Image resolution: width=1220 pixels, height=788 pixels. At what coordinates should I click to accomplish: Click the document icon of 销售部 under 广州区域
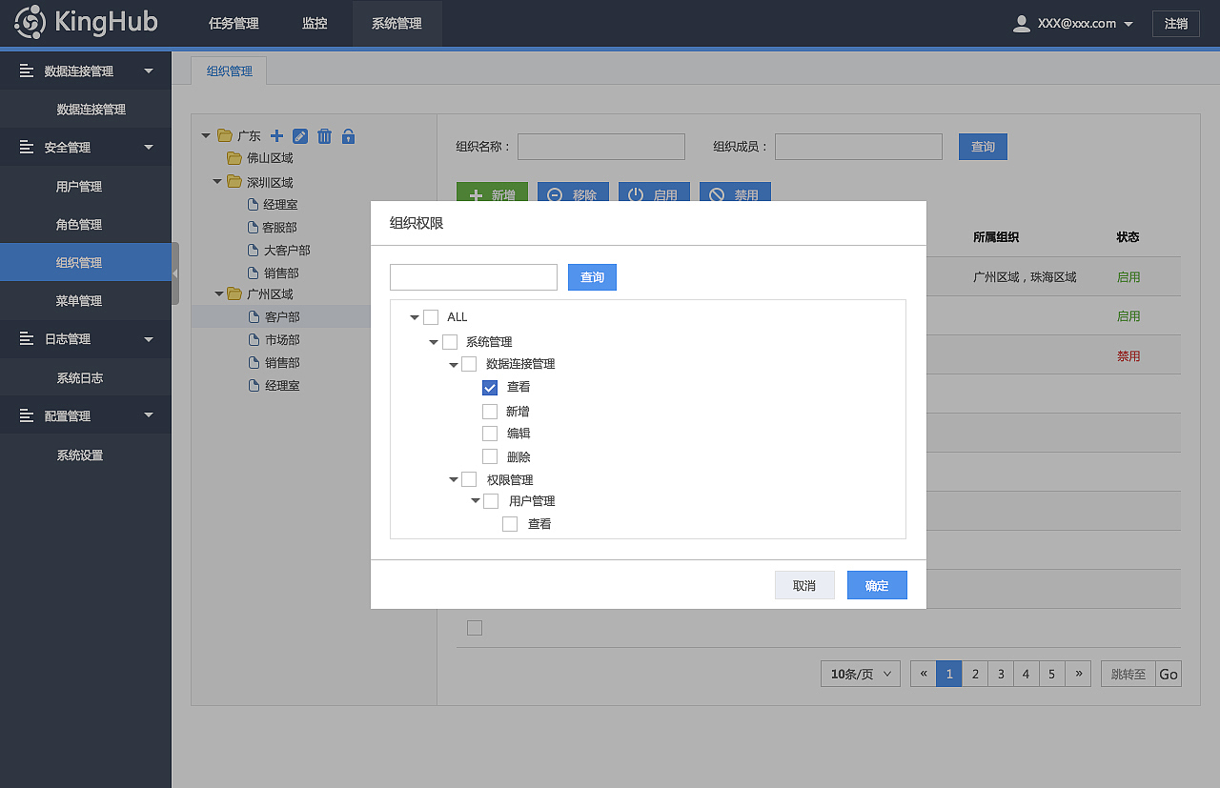coord(253,363)
